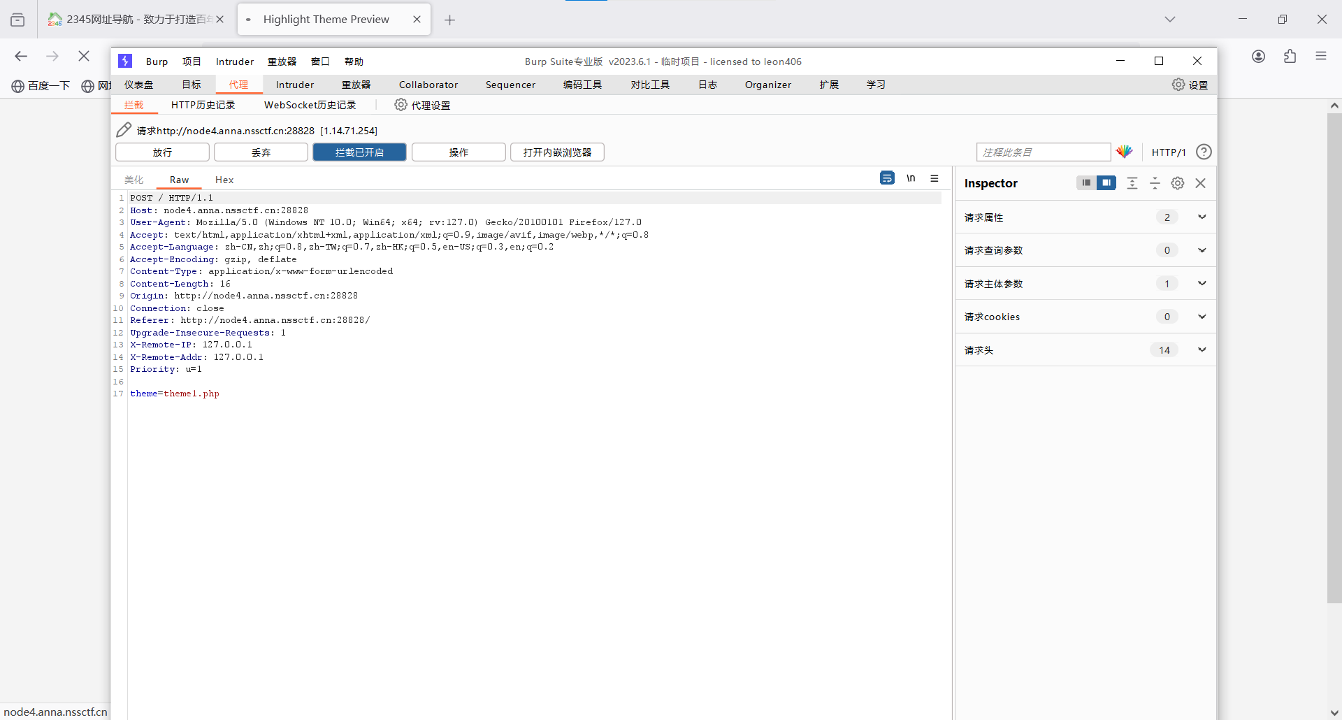Forward the request with 放行
This screenshot has height=720, width=1342.
pyautogui.click(x=162, y=152)
